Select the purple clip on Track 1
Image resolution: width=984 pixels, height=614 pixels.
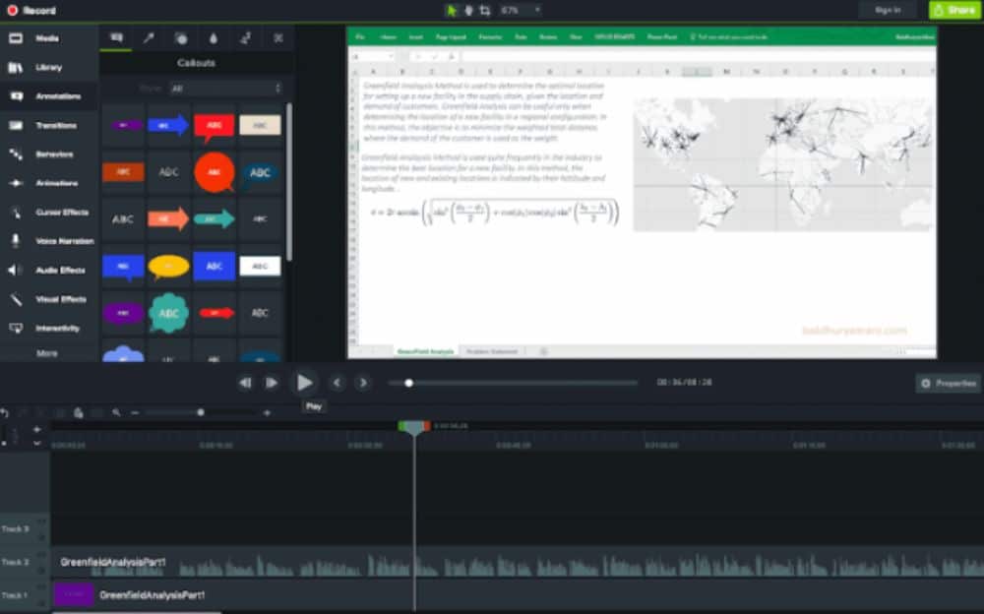tap(74, 594)
